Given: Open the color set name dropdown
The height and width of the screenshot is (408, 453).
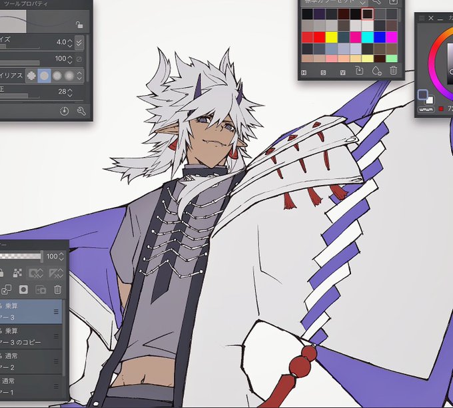Looking at the screenshot, I should pyautogui.click(x=334, y=2).
